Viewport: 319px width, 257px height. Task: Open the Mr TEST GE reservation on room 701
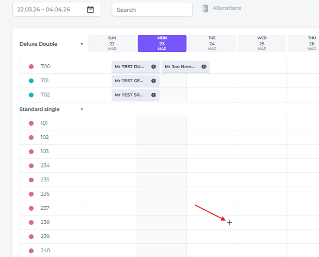[x=130, y=81]
